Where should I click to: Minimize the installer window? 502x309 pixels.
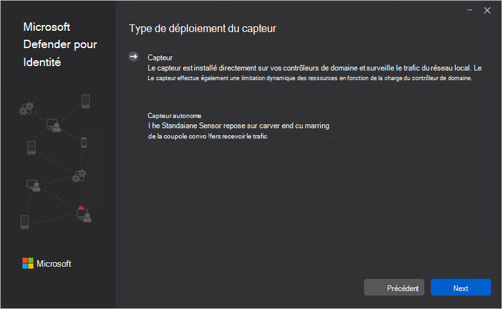pyautogui.click(x=470, y=10)
